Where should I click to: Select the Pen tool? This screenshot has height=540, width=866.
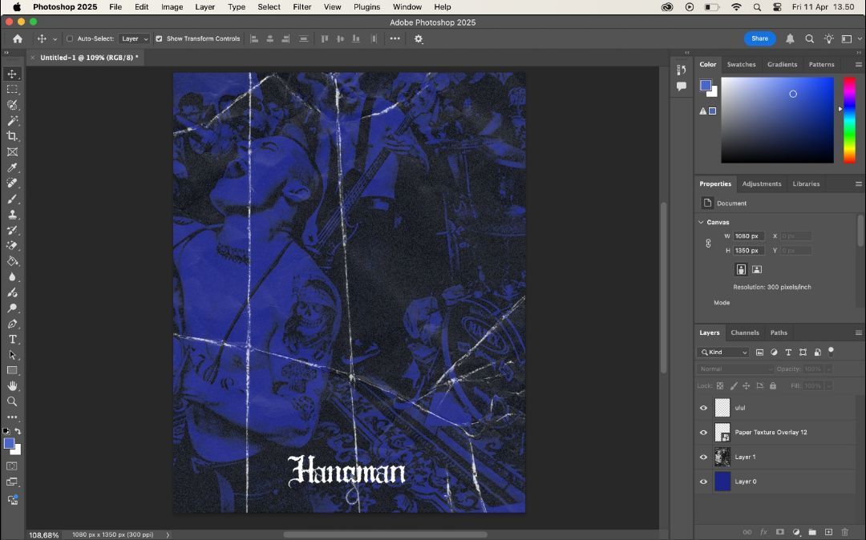tap(12, 324)
